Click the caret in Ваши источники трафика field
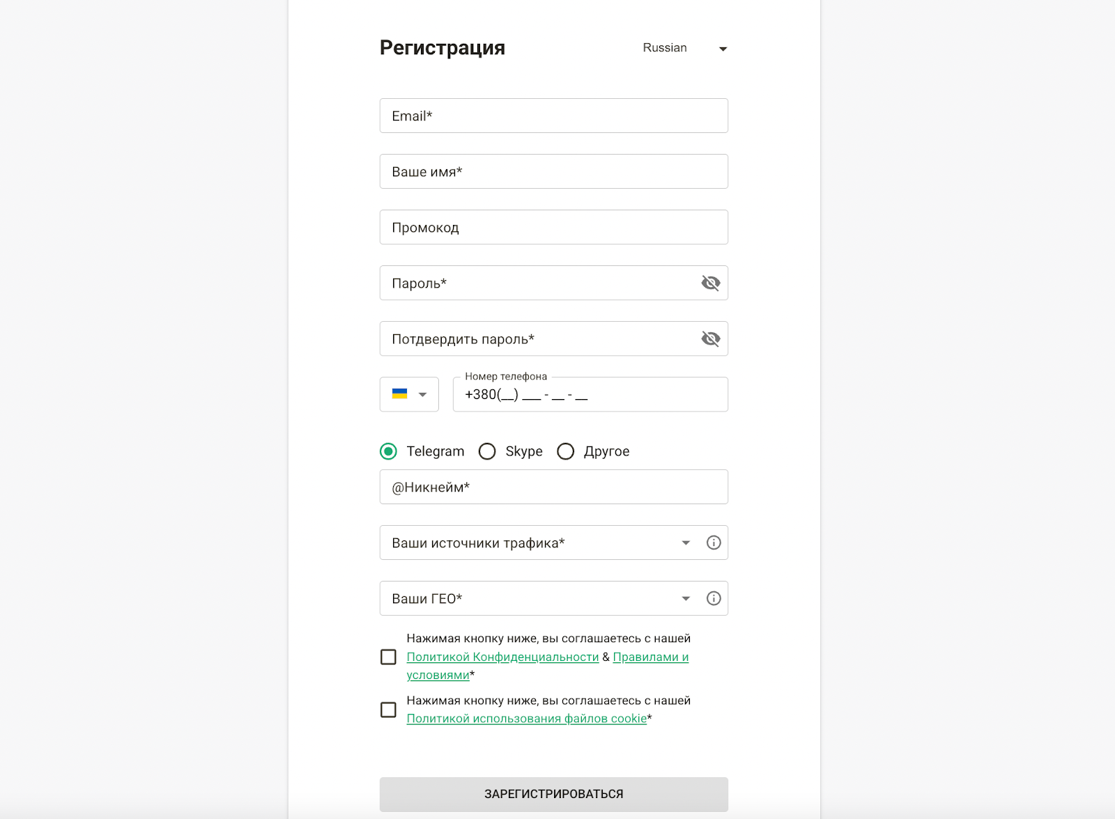1115x819 pixels. point(686,543)
